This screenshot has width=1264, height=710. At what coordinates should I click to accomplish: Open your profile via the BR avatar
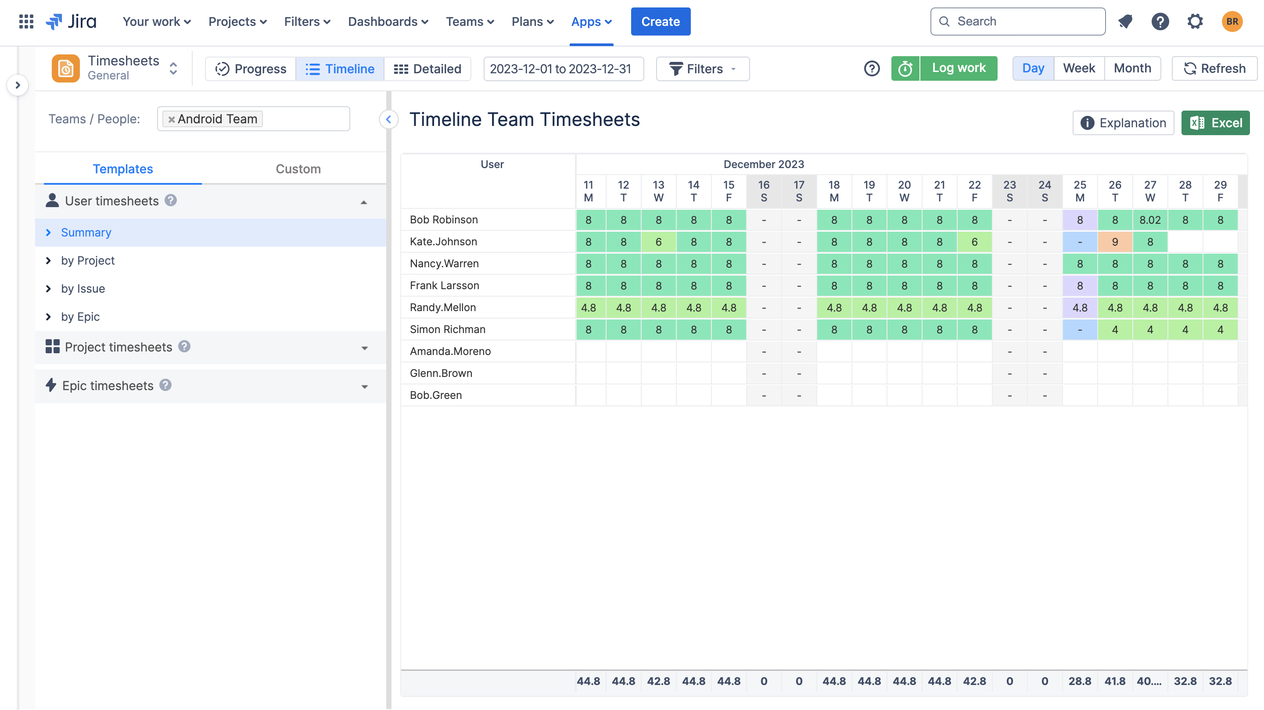point(1232,21)
